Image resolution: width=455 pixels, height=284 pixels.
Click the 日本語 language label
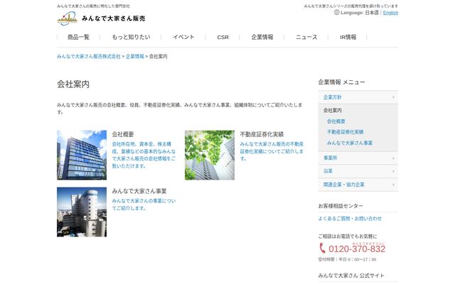coord(372,13)
